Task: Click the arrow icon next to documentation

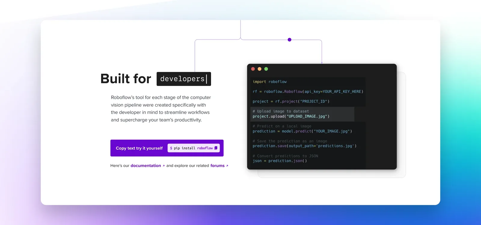Action: coord(164,166)
